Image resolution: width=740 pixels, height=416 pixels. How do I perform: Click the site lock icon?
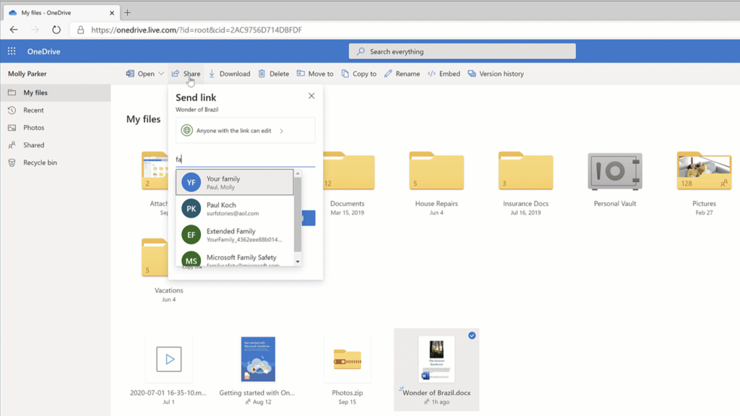tap(81, 30)
